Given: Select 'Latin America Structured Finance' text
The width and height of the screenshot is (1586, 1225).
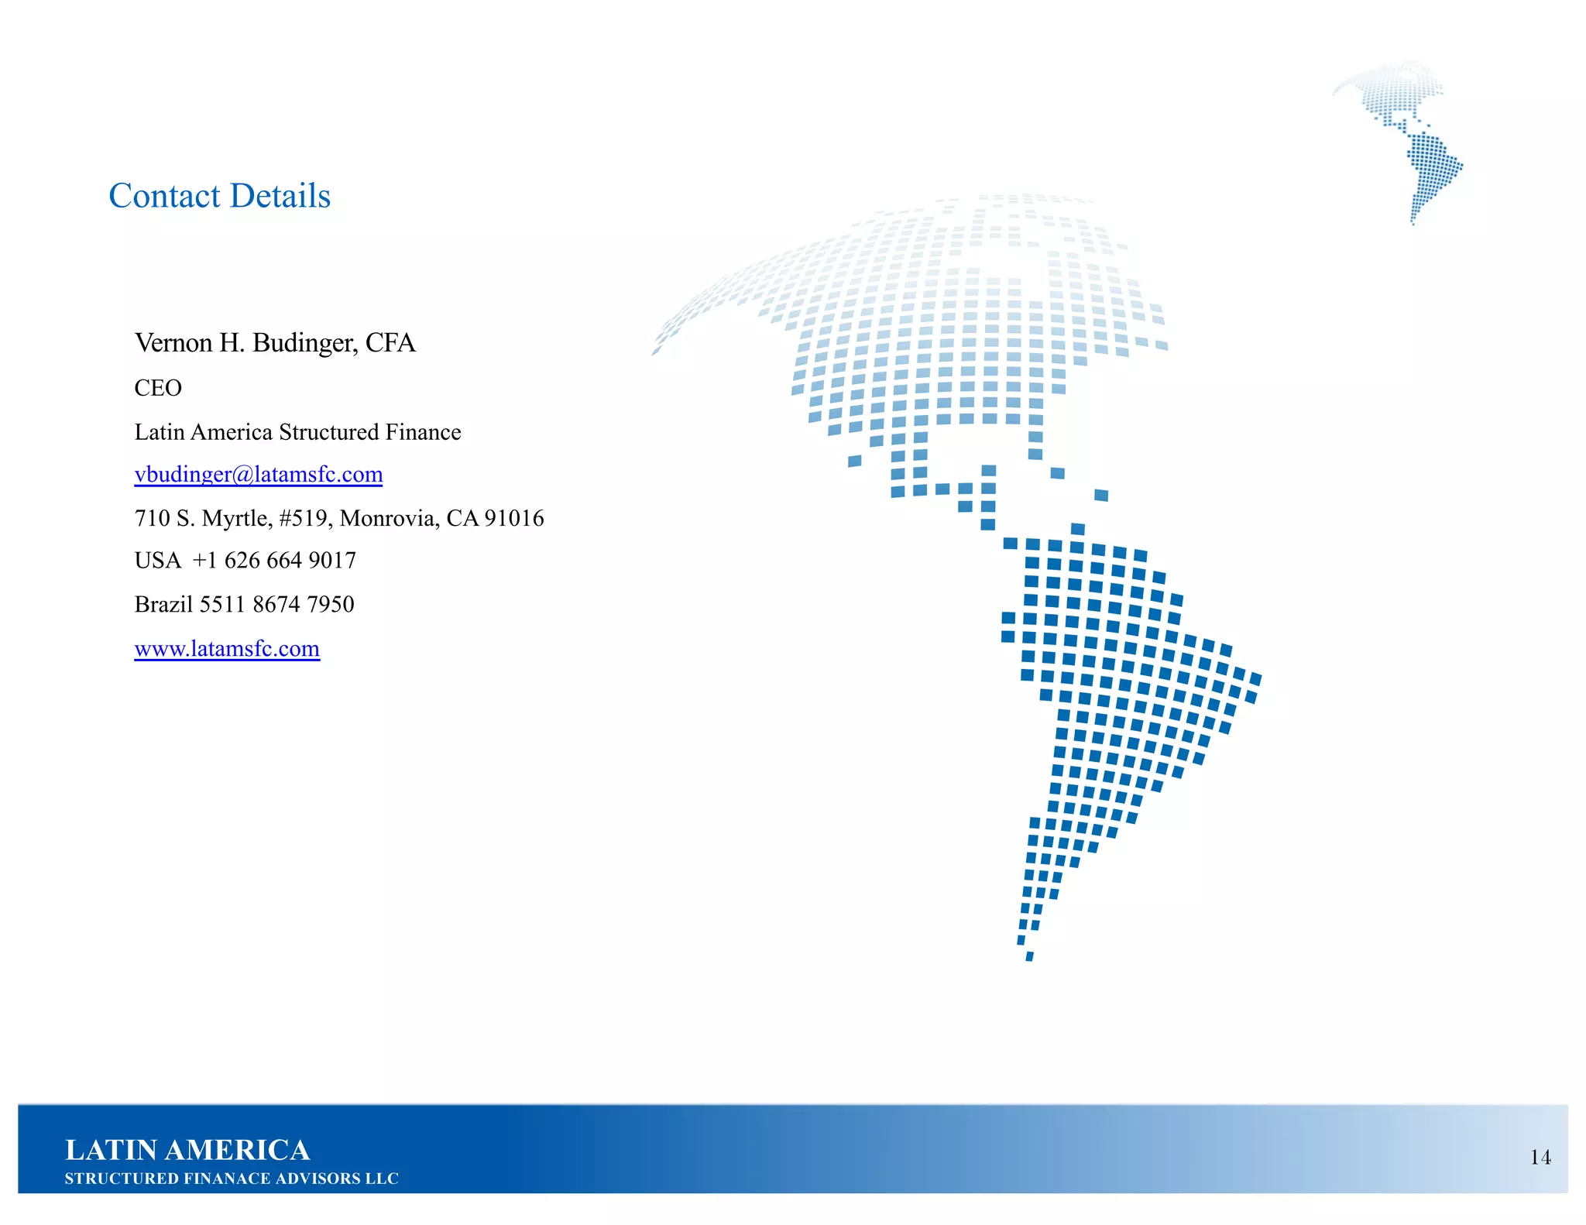Looking at the screenshot, I should [x=297, y=432].
